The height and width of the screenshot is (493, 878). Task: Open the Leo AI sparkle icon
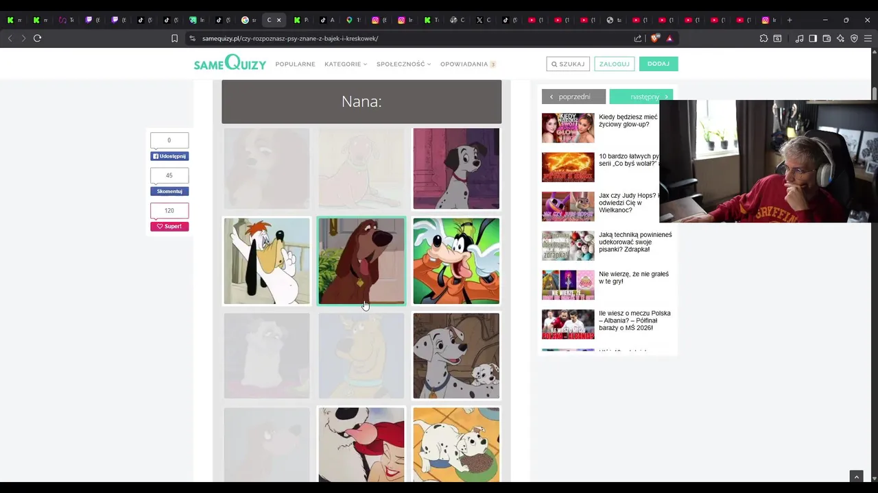pos(840,38)
